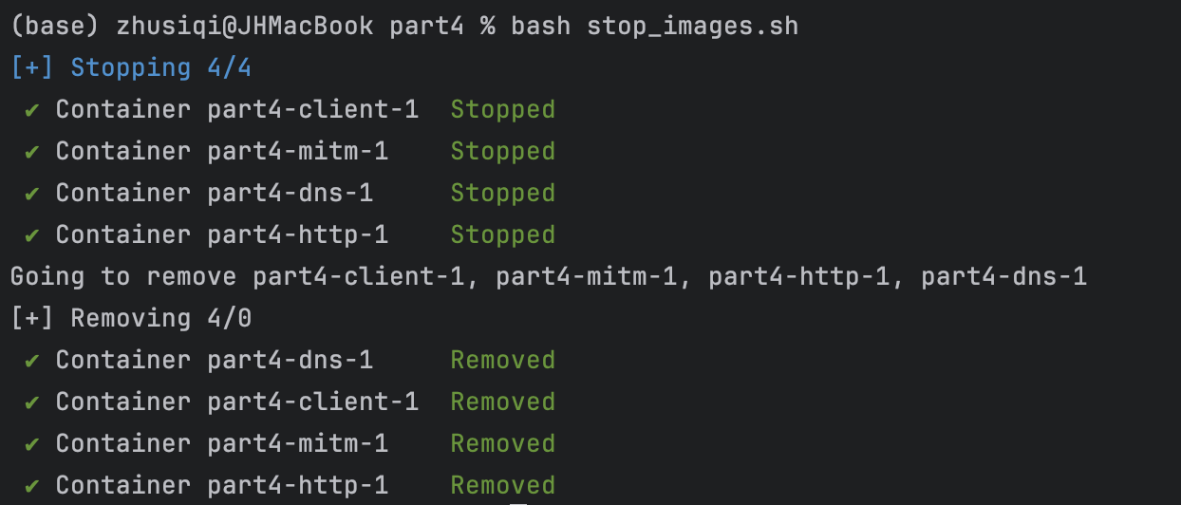Click the "bash stop_images.sh" command text
This screenshot has height=505, width=1181.
pos(654,27)
